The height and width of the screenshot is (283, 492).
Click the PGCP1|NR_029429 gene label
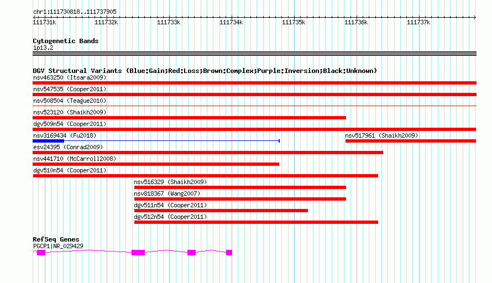pos(58,247)
